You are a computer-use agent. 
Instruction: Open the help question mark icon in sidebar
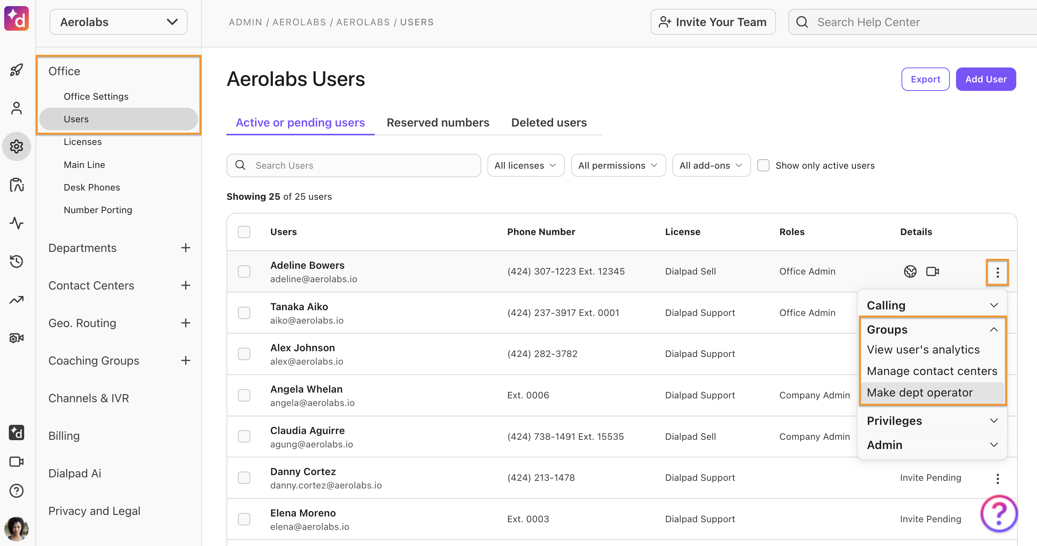coord(17,491)
